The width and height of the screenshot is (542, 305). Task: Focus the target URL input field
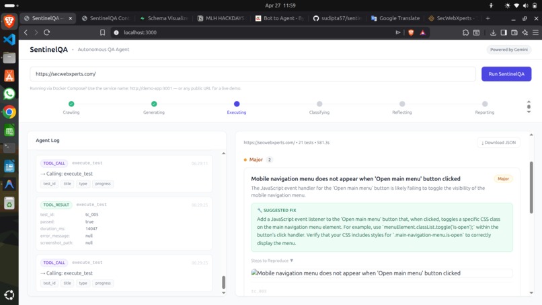pyautogui.click(x=253, y=74)
